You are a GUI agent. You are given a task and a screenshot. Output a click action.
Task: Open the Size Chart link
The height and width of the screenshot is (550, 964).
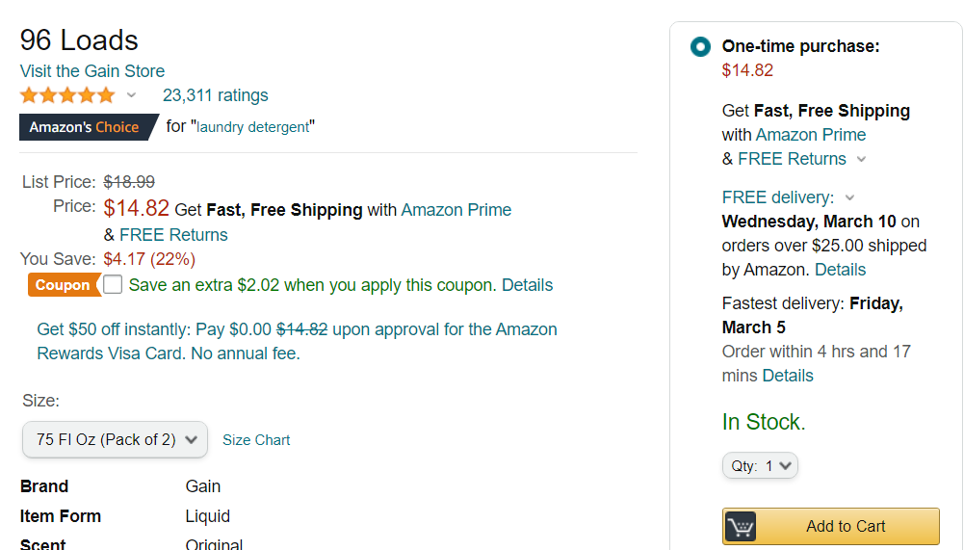256,440
